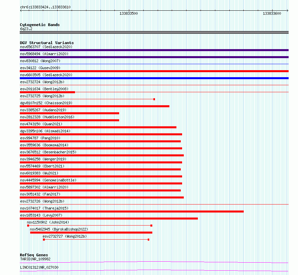Click the pink LINC01312 gene line

pyautogui.click(x=154, y=271)
